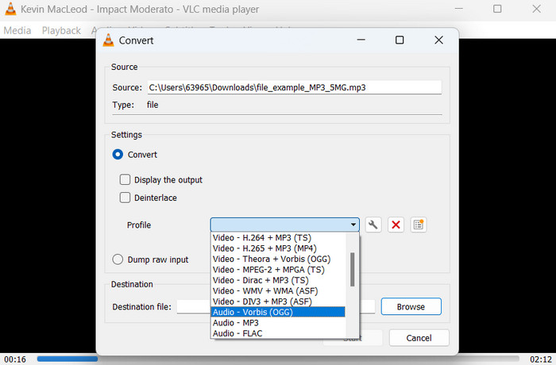Click the total time 02:12 label
The image size is (556, 365).
click(x=541, y=359)
